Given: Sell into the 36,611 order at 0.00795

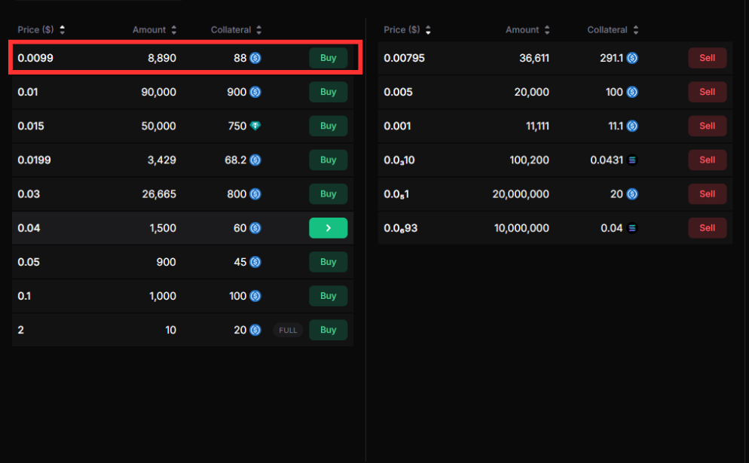Looking at the screenshot, I should tap(707, 58).
